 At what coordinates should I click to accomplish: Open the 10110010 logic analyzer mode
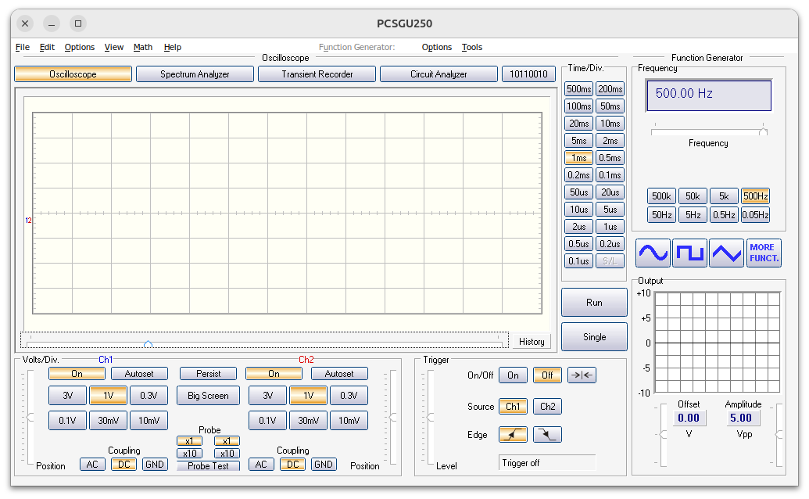click(528, 74)
